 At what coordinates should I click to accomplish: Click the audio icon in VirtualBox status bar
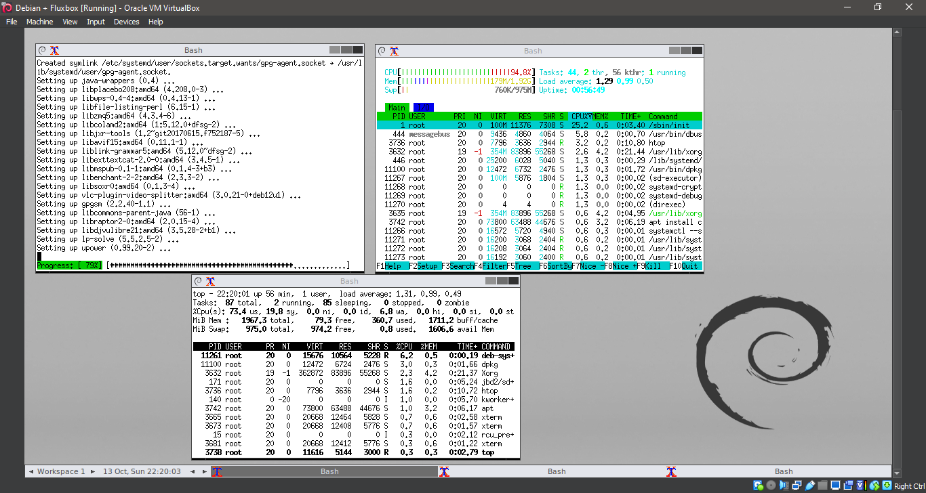(x=783, y=486)
